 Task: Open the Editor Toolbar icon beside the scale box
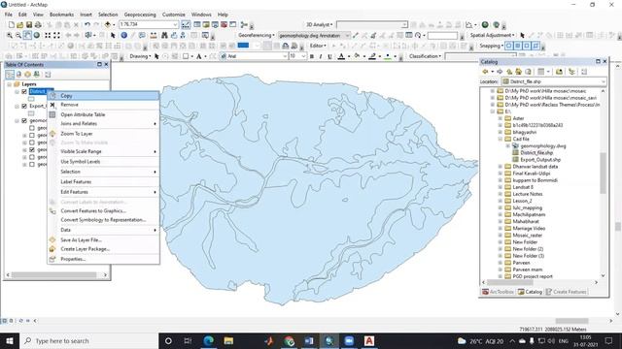186,24
